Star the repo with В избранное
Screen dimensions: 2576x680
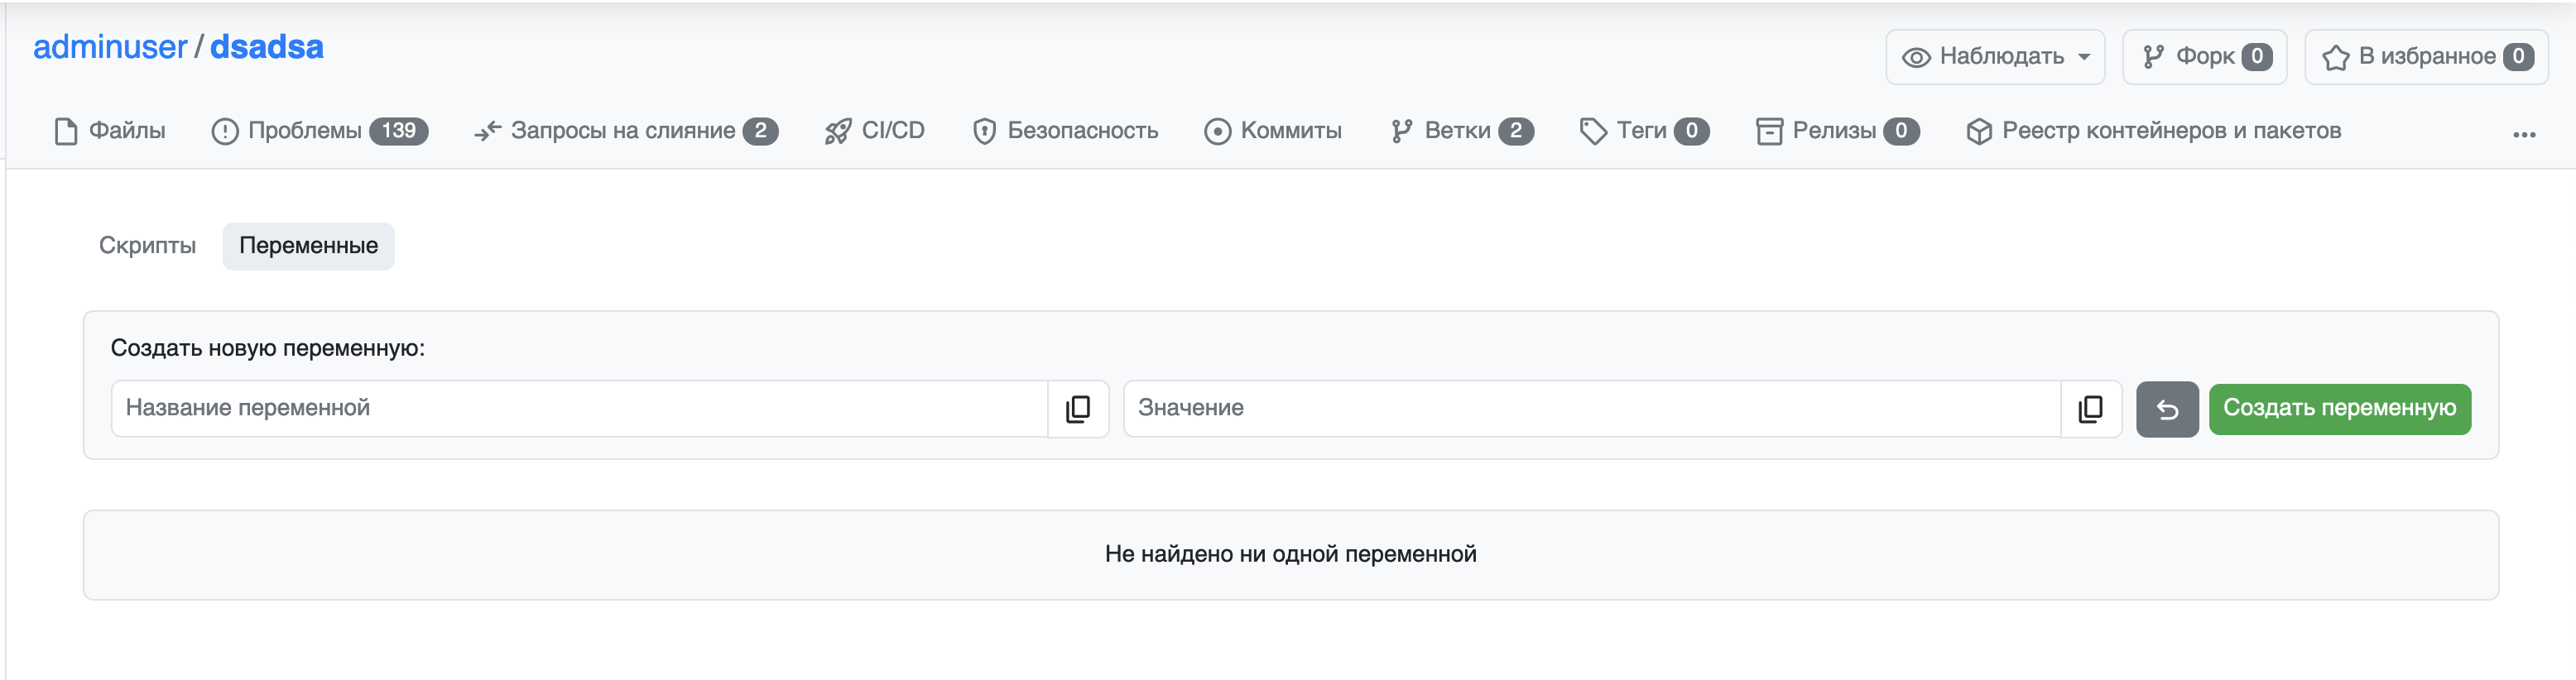point(2425,57)
